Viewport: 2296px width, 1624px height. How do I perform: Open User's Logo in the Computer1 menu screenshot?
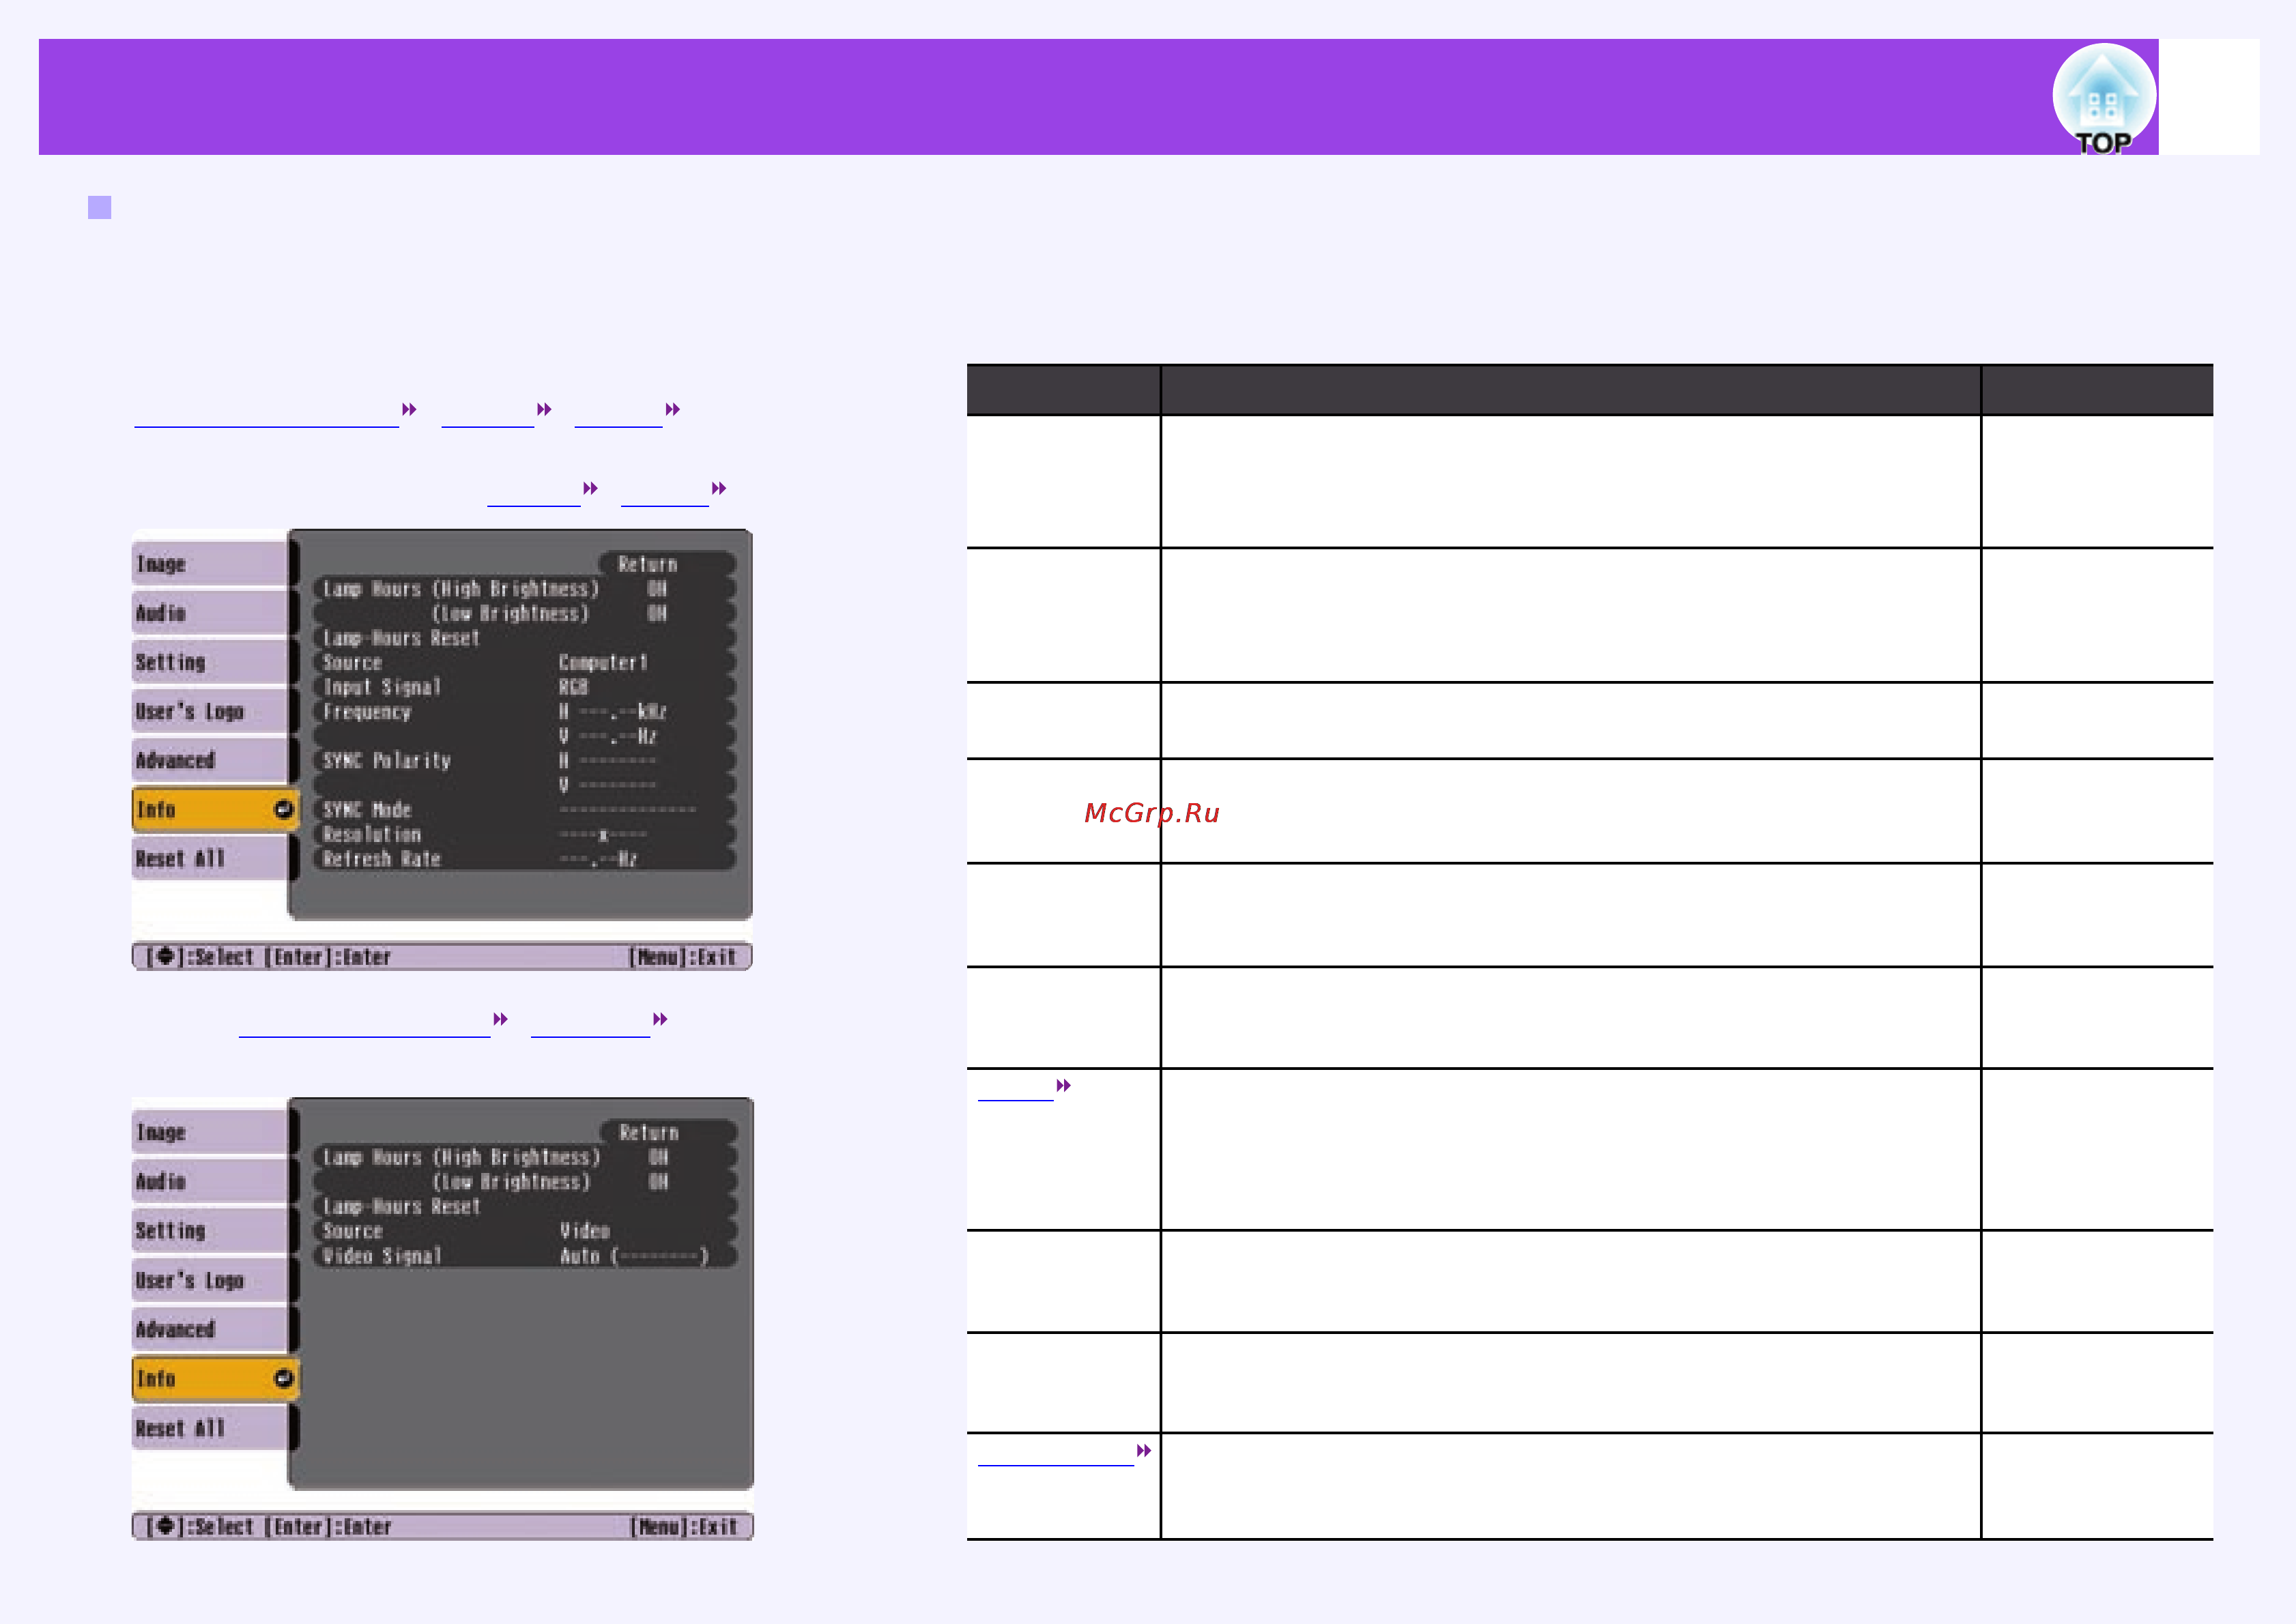coord(210,711)
